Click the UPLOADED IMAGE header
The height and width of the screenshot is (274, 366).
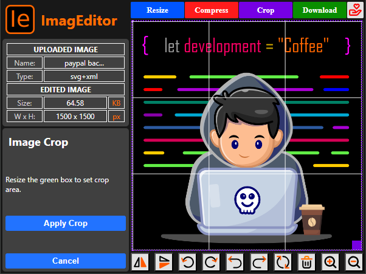pyautogui.click(x=66, y=49)
